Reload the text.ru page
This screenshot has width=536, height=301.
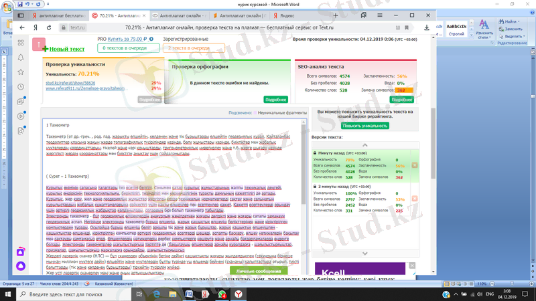coord(49,27)
